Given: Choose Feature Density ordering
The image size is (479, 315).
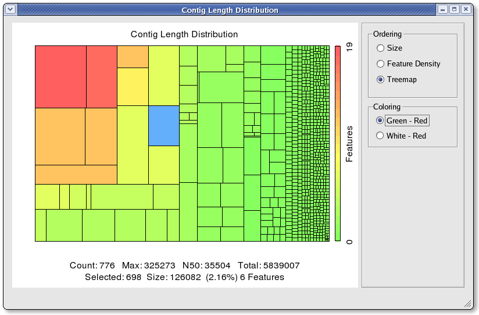Looking at the screenshot, I should (381, 64).
